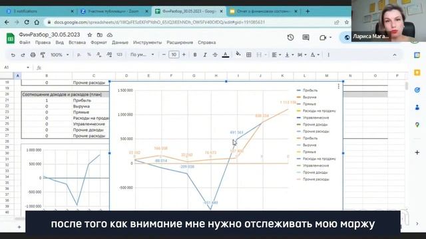Open text rotation dropdown
Screen dimensions: 426x239
click(315, 55)
